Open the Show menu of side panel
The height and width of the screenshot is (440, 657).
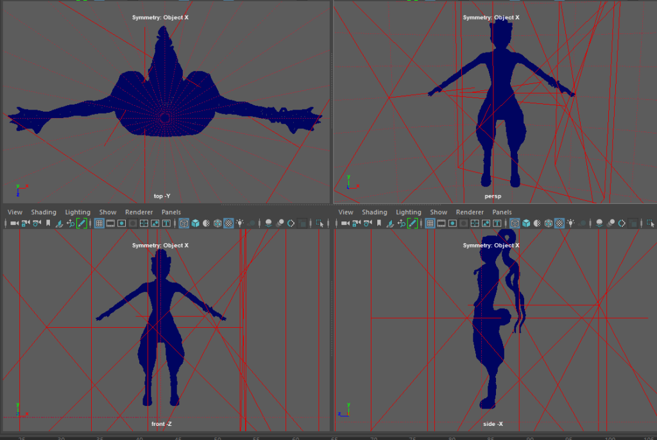[438, 212]
